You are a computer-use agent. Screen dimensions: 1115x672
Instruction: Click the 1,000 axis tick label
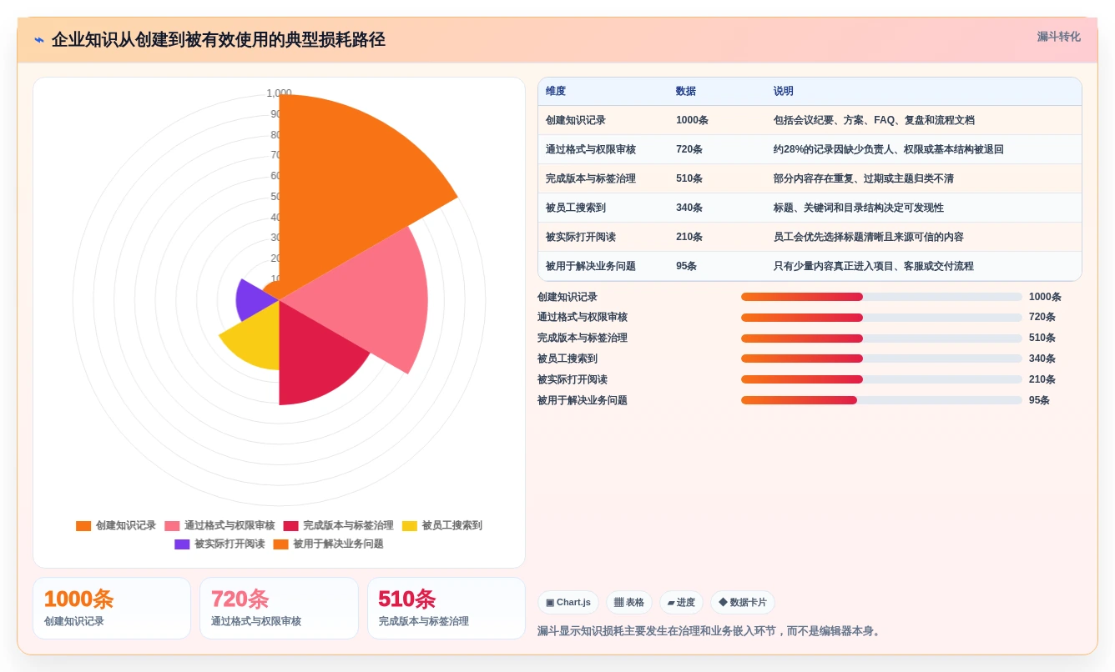click(279, 93)
